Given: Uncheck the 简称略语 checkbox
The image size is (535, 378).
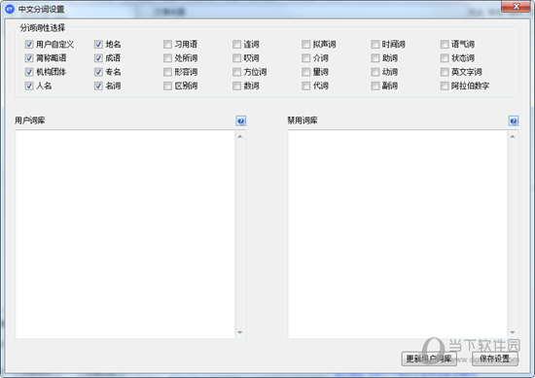Looking at the screenshot, I should tap(29, 58).
